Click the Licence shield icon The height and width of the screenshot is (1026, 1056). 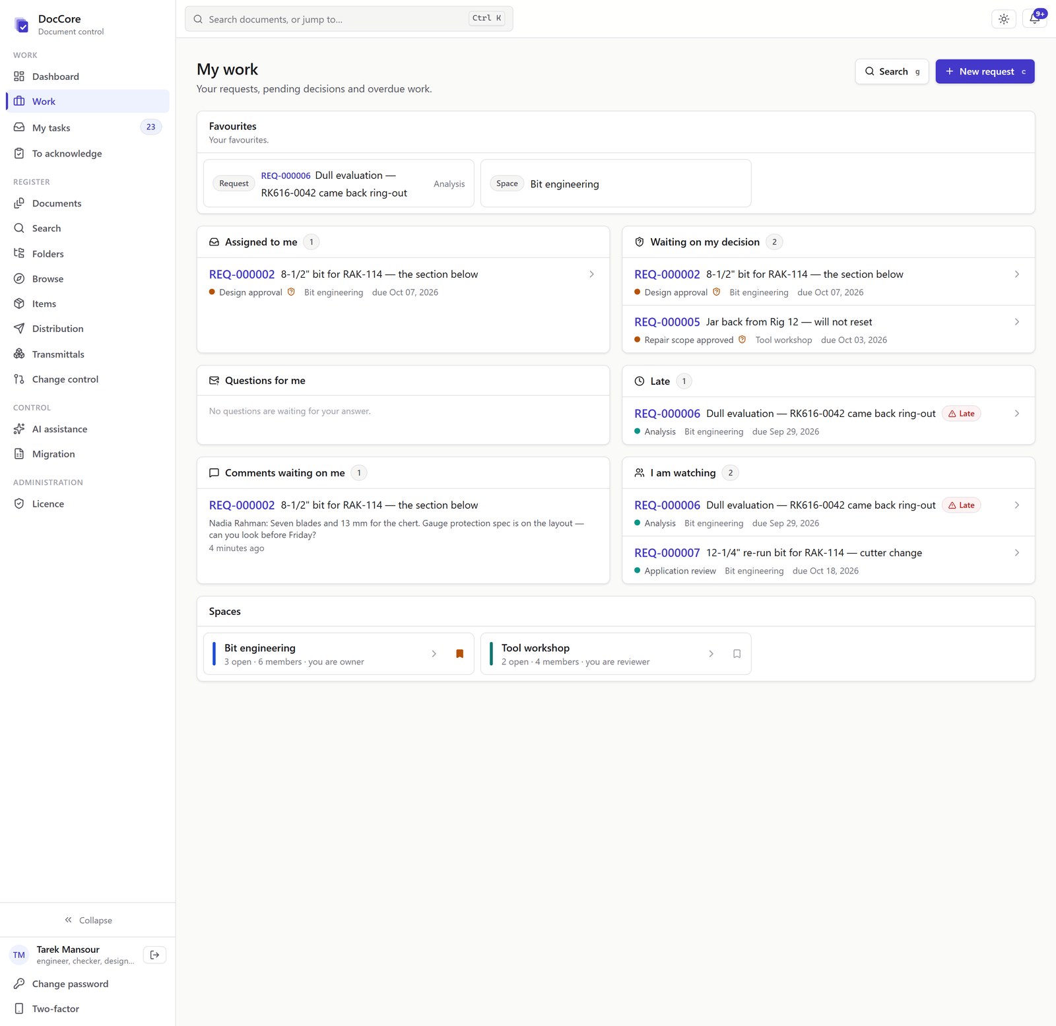tap(19, 503)
